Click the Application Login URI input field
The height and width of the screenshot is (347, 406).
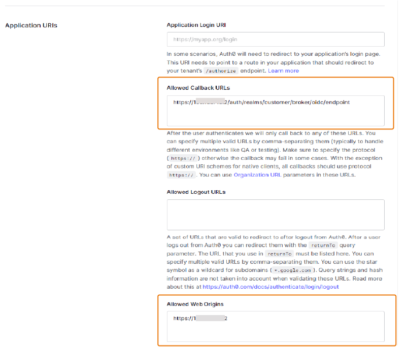point(276,39)
